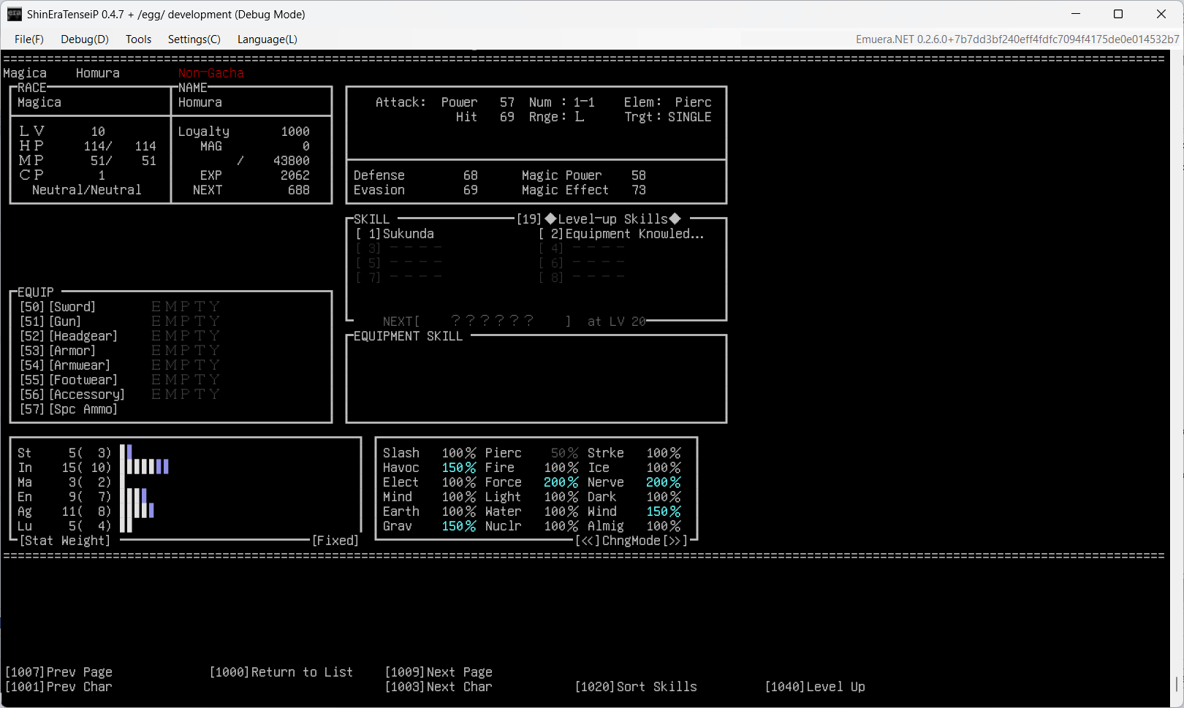
Task: Go to [1009] Next Page
Action: [439, 672]
